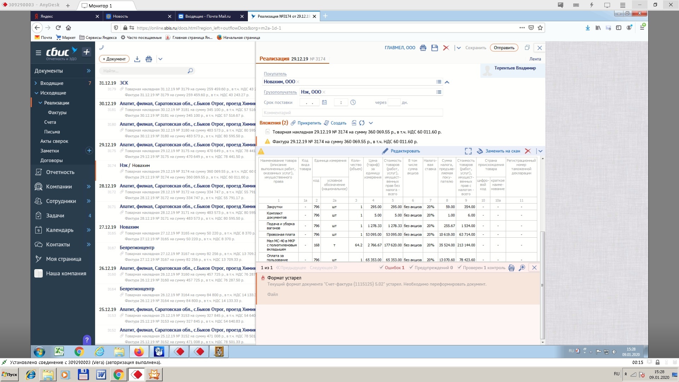Switch to Лента tab in document panel
The image size is (679, 382).
[535, 59]
